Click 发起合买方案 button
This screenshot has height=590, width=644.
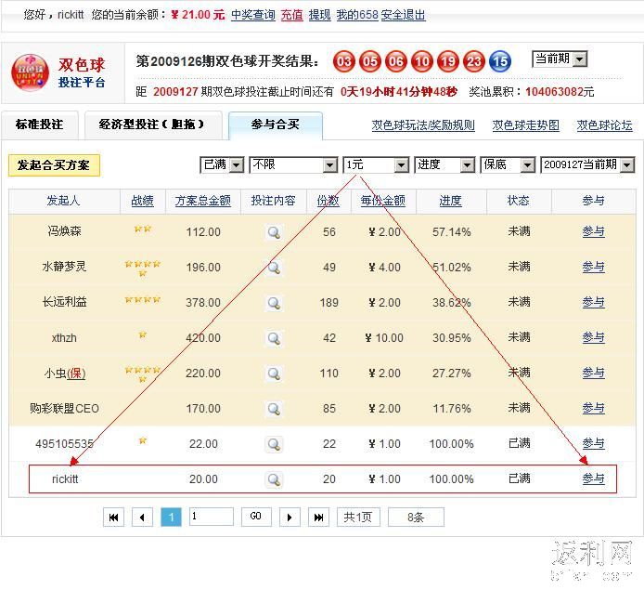pyautogui.click(x=54, y=165)
